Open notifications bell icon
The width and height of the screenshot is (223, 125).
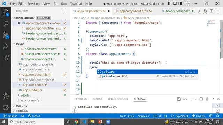click(217, 116)
